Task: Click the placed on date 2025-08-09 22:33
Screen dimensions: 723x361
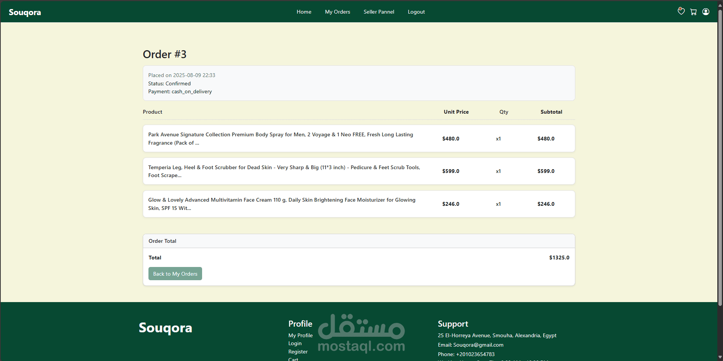Action: [194, 75]
